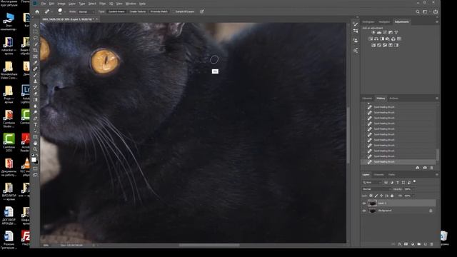Viewport: 457px width, 257px height.
Task: Add a Brightness/Contrast adjustment
Action: [x=373, y=32]
